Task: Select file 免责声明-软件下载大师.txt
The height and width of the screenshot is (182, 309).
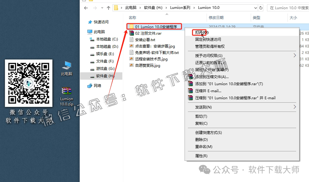Action: (x=157, y=53)
